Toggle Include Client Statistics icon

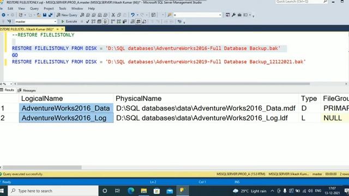125,22
